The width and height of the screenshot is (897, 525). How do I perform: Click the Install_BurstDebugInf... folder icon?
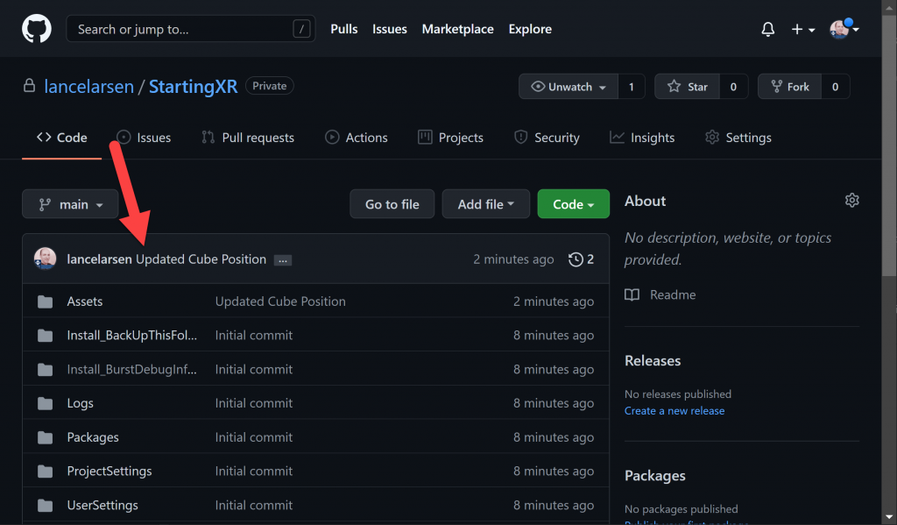click(x=46, y=370)
